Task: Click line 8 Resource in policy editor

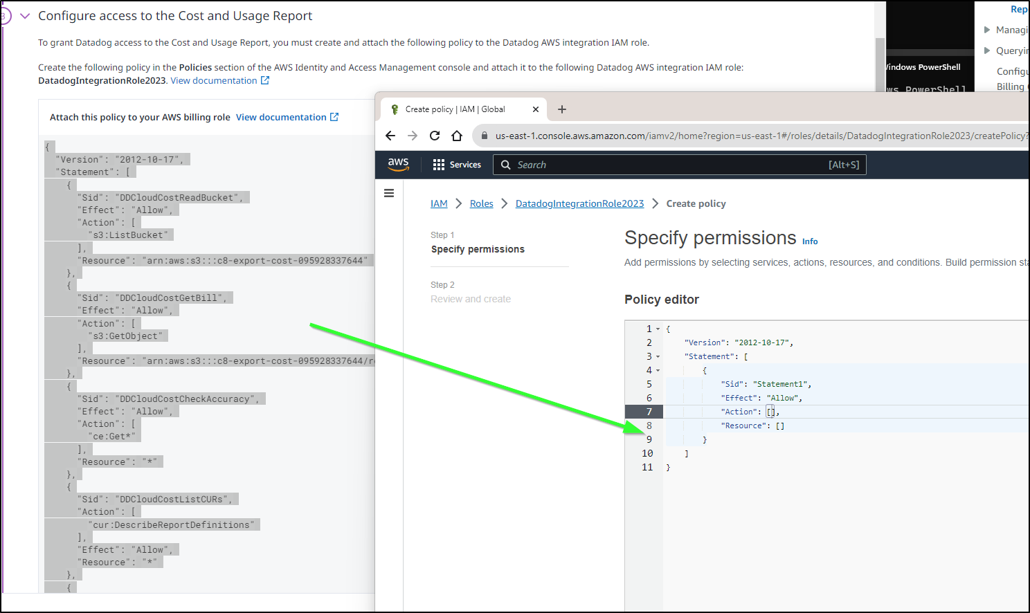Action: 752,426
